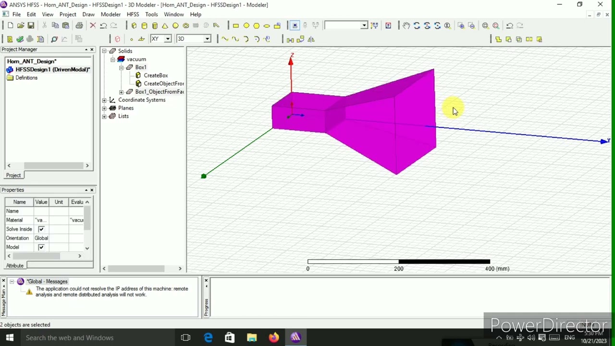Select the Draw rectangle tool

(x=236, y=25)
